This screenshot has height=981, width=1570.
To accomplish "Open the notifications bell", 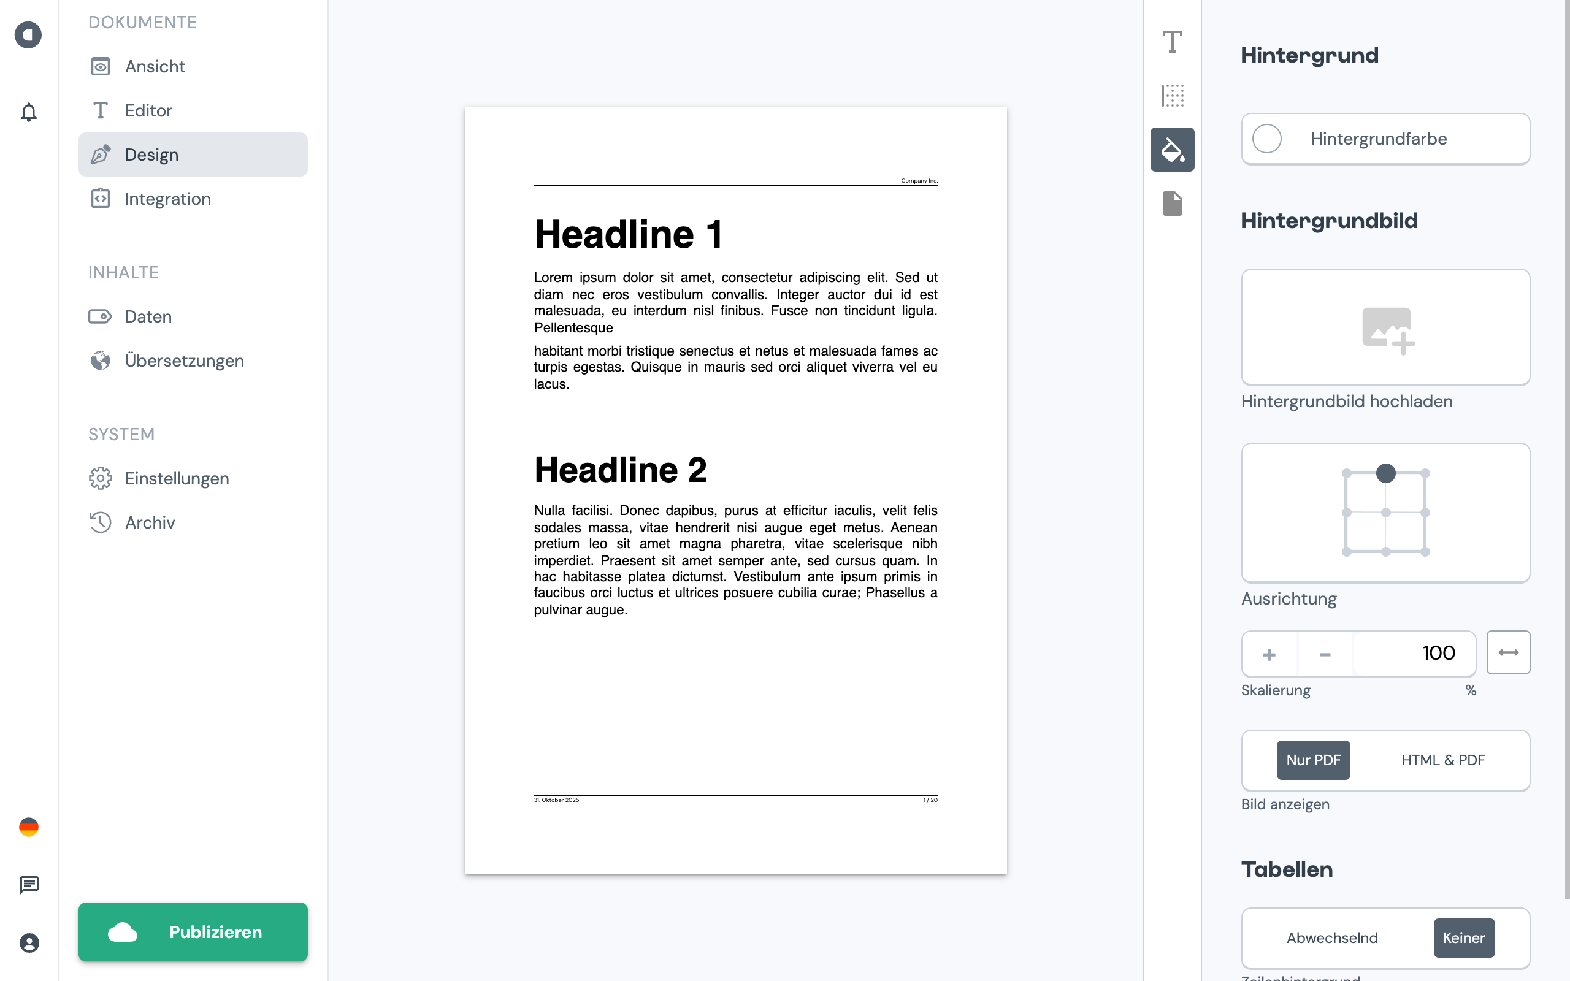I will [29, 112].
